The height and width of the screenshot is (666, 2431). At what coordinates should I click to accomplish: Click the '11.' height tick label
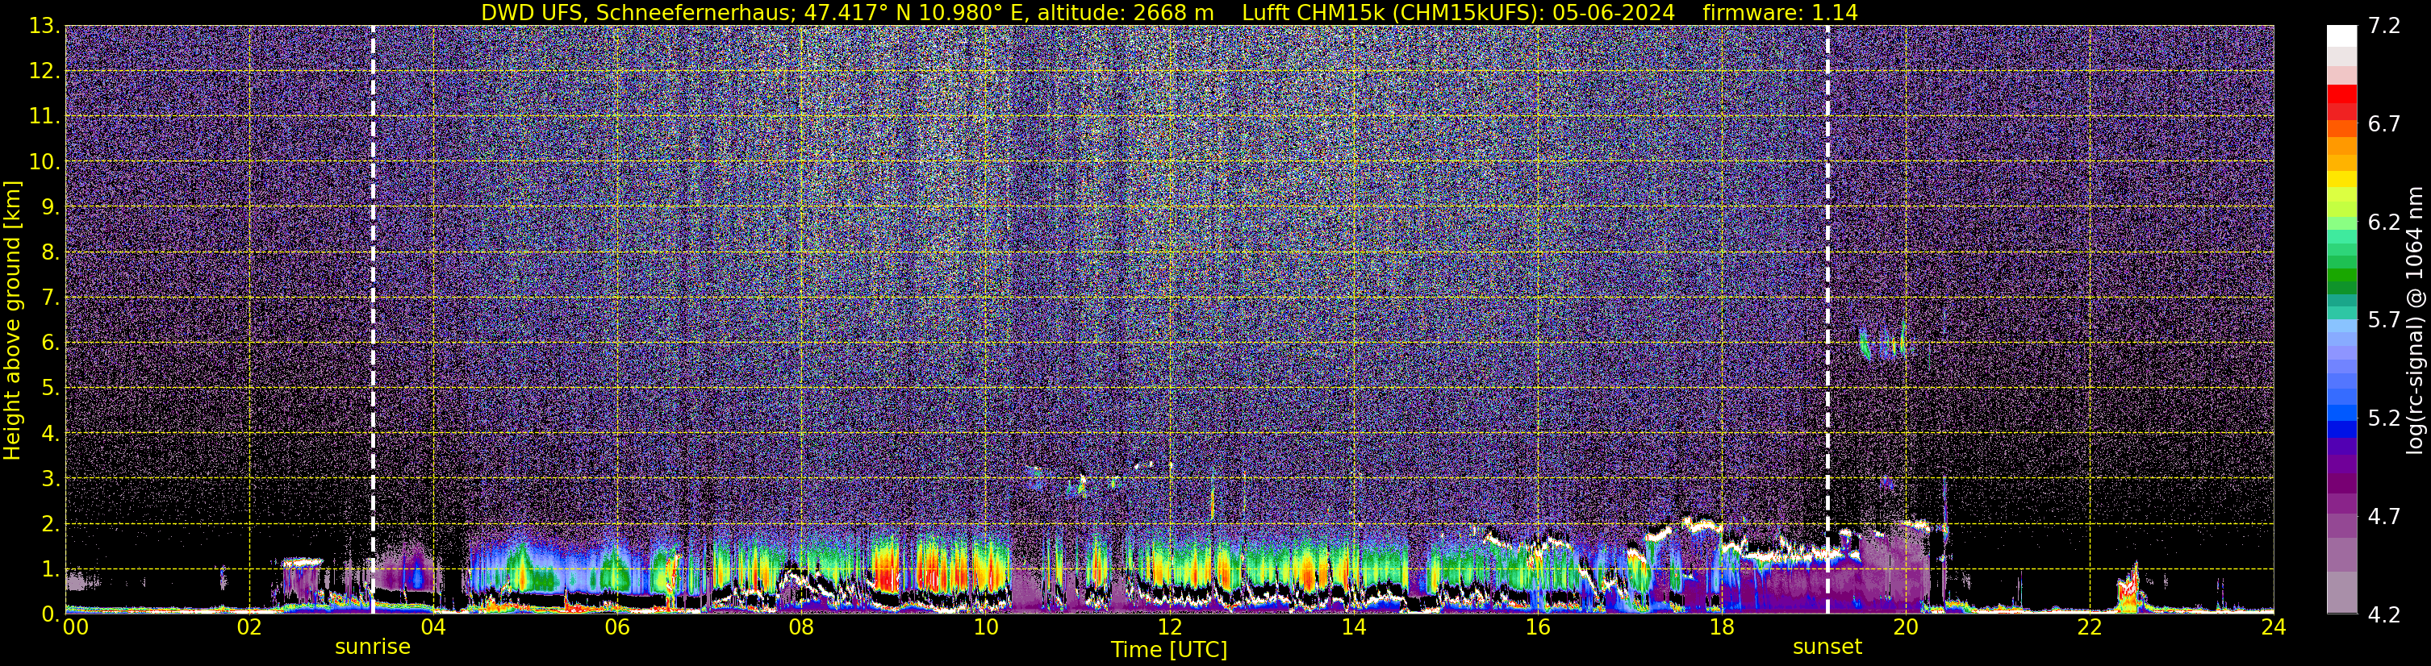44,117
